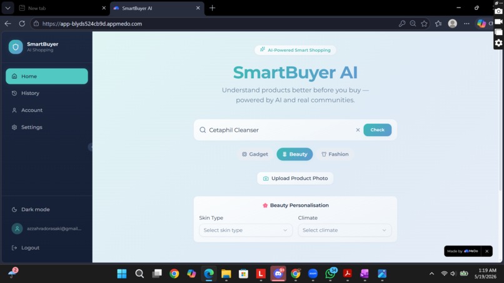Open the tab list chevron
504x283 pixels.
click(8, 8)
